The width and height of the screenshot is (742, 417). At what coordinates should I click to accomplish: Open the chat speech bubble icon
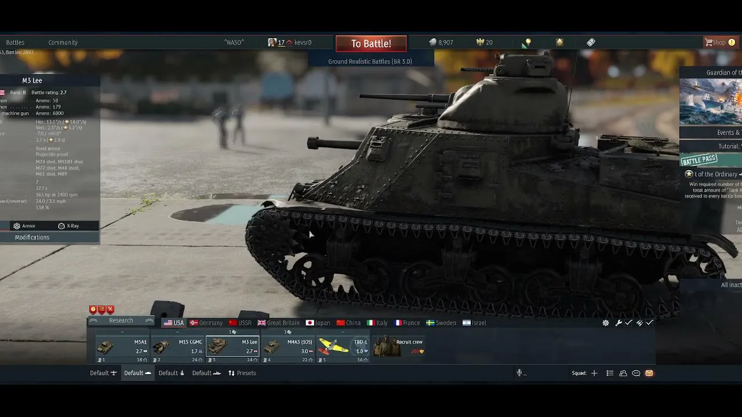pyautogui.click(x=636, y=373)
